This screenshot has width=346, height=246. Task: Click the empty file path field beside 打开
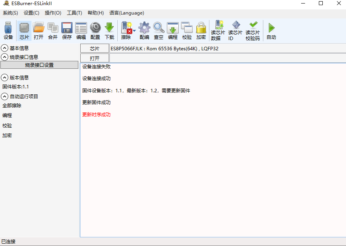click(228, 58)
